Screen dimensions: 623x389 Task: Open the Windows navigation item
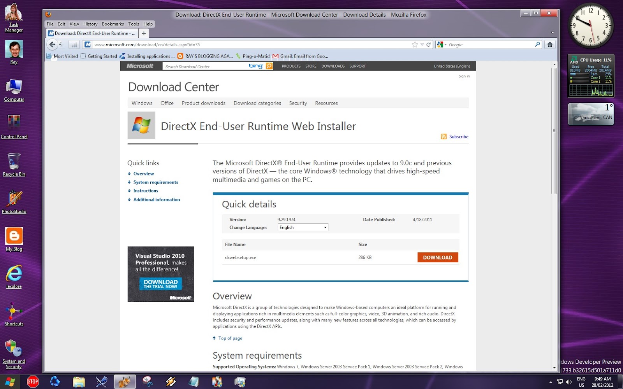click(x=142, y=103)
